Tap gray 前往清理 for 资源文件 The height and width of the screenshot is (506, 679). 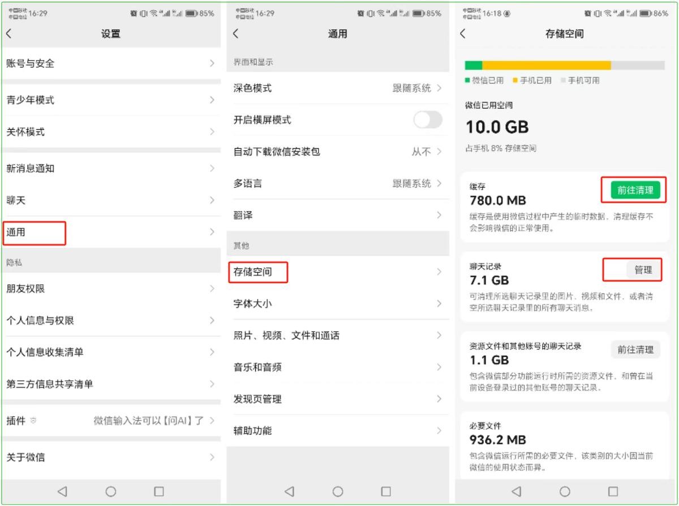(635, 350)
